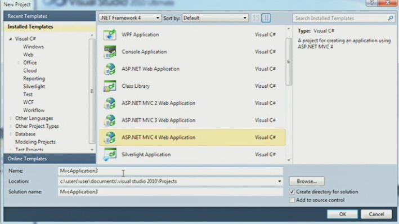Select the WCF template category

28,102
